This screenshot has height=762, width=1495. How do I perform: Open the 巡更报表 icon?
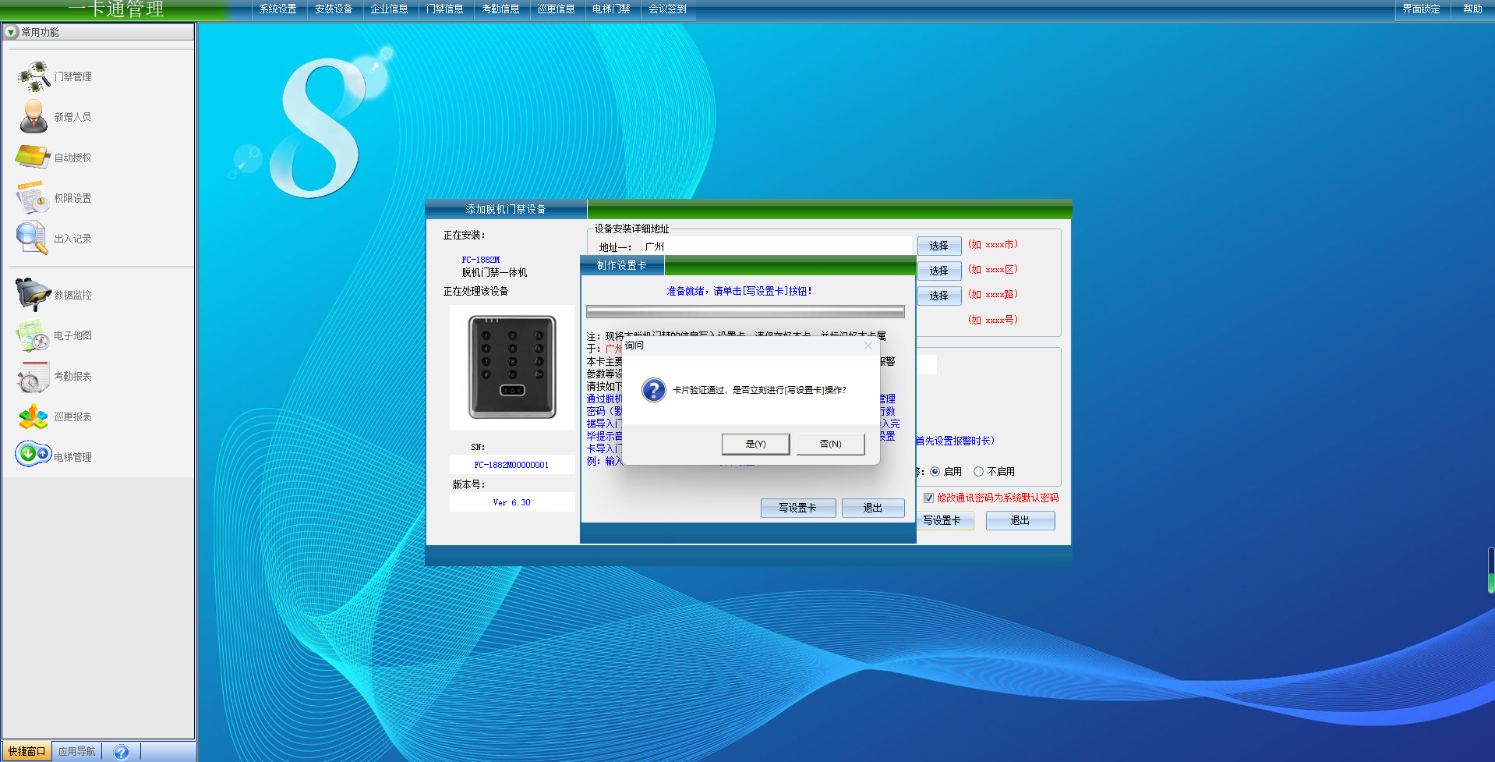coord(34,416)
